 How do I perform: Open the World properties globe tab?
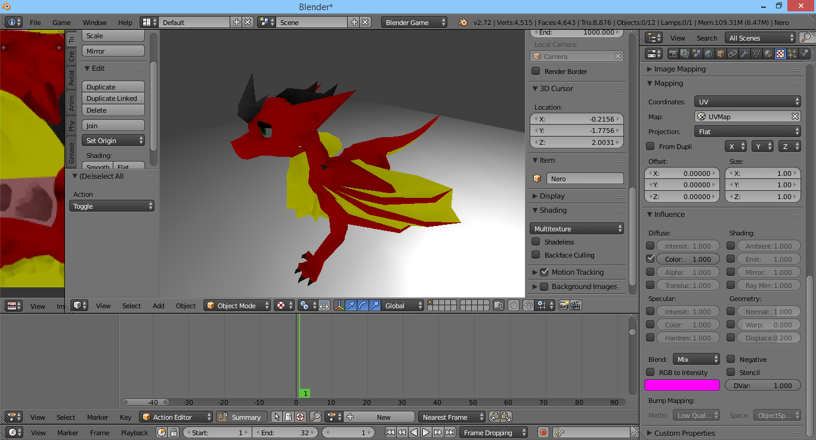click(x=709, y=54)
